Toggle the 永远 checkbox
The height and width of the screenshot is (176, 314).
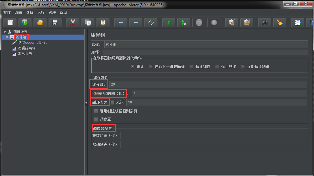click(x=113, y=102)
